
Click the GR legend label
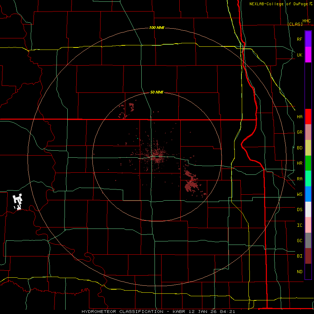(x=299, y=132)
